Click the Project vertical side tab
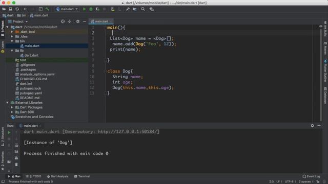Image resolution: width=328 pixels, height=184 pixels. 3,29
